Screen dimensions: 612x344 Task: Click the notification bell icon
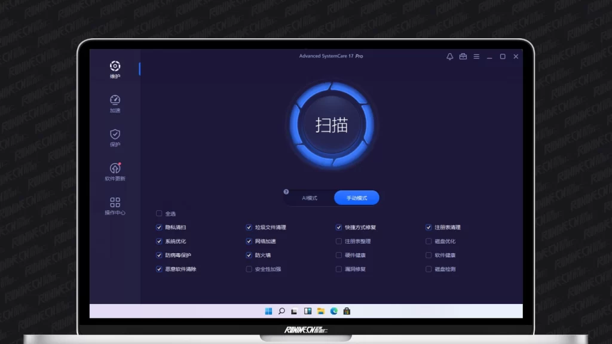[450, 57]
